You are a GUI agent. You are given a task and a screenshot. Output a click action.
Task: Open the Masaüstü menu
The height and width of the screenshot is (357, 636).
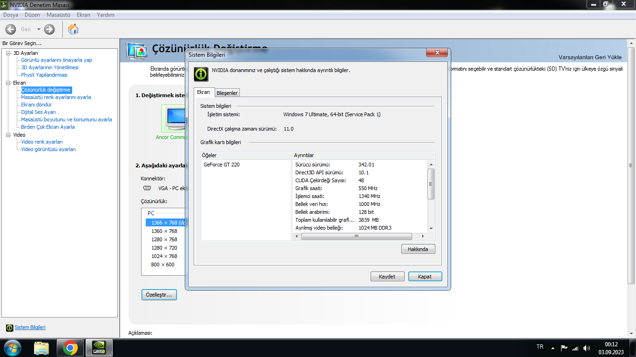[x=58, y=15]
